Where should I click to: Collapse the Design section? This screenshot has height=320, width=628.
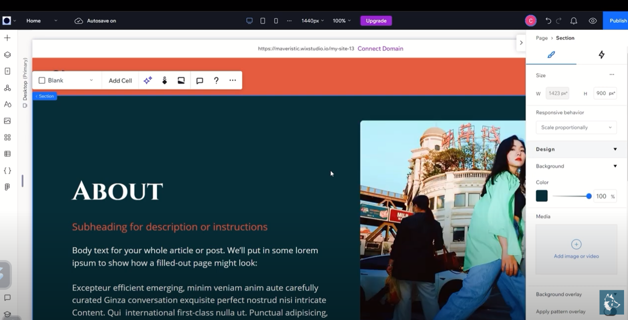pyautogui.click(x=615, y=149)
